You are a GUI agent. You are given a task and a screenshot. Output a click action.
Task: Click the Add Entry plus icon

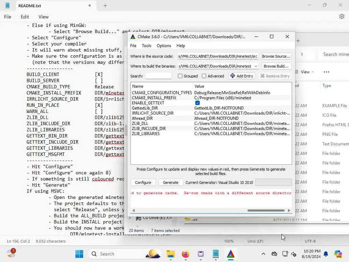point(232,76)
